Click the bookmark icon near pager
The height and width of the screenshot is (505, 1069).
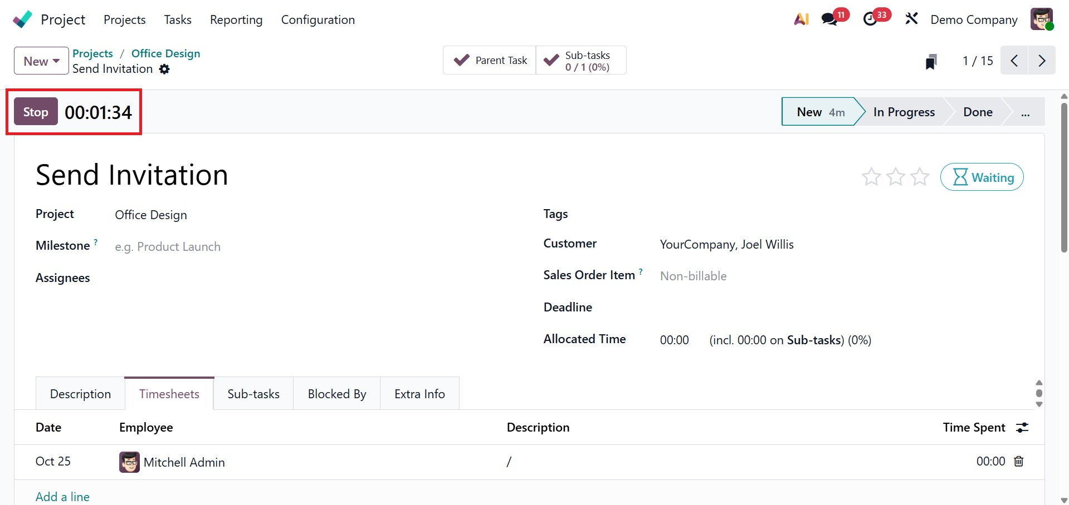tap(931, 62)
